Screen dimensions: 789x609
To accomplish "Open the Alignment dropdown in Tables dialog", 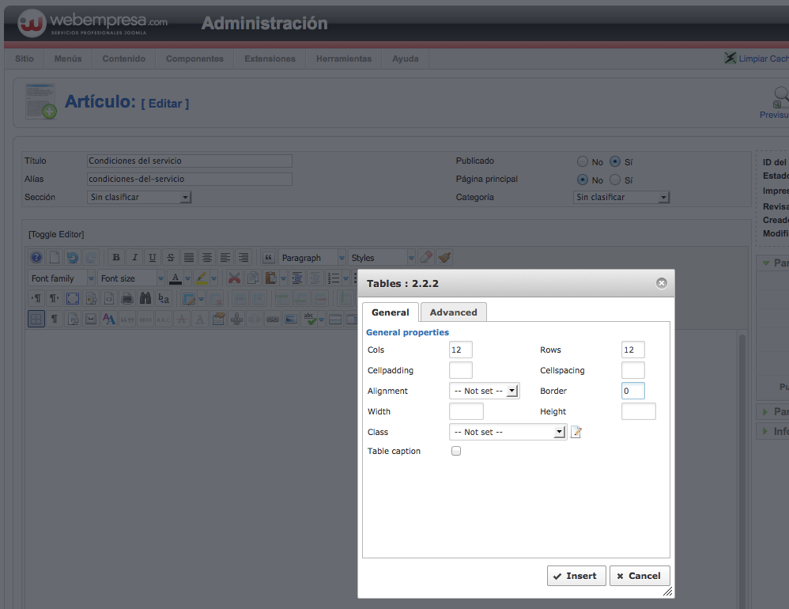I will [484, 391].
